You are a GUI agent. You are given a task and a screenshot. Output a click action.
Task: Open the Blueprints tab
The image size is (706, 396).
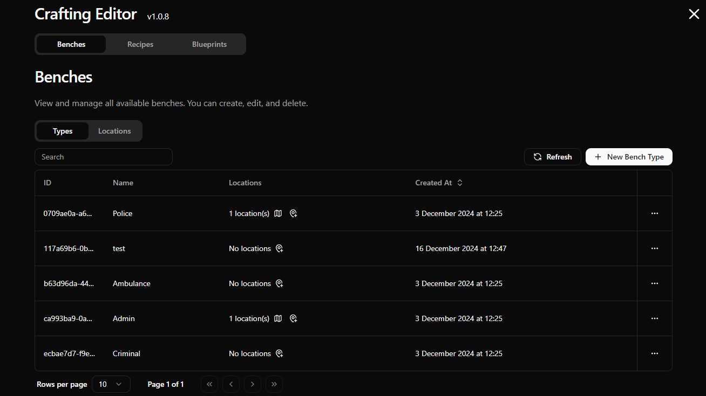click(209, 44)
